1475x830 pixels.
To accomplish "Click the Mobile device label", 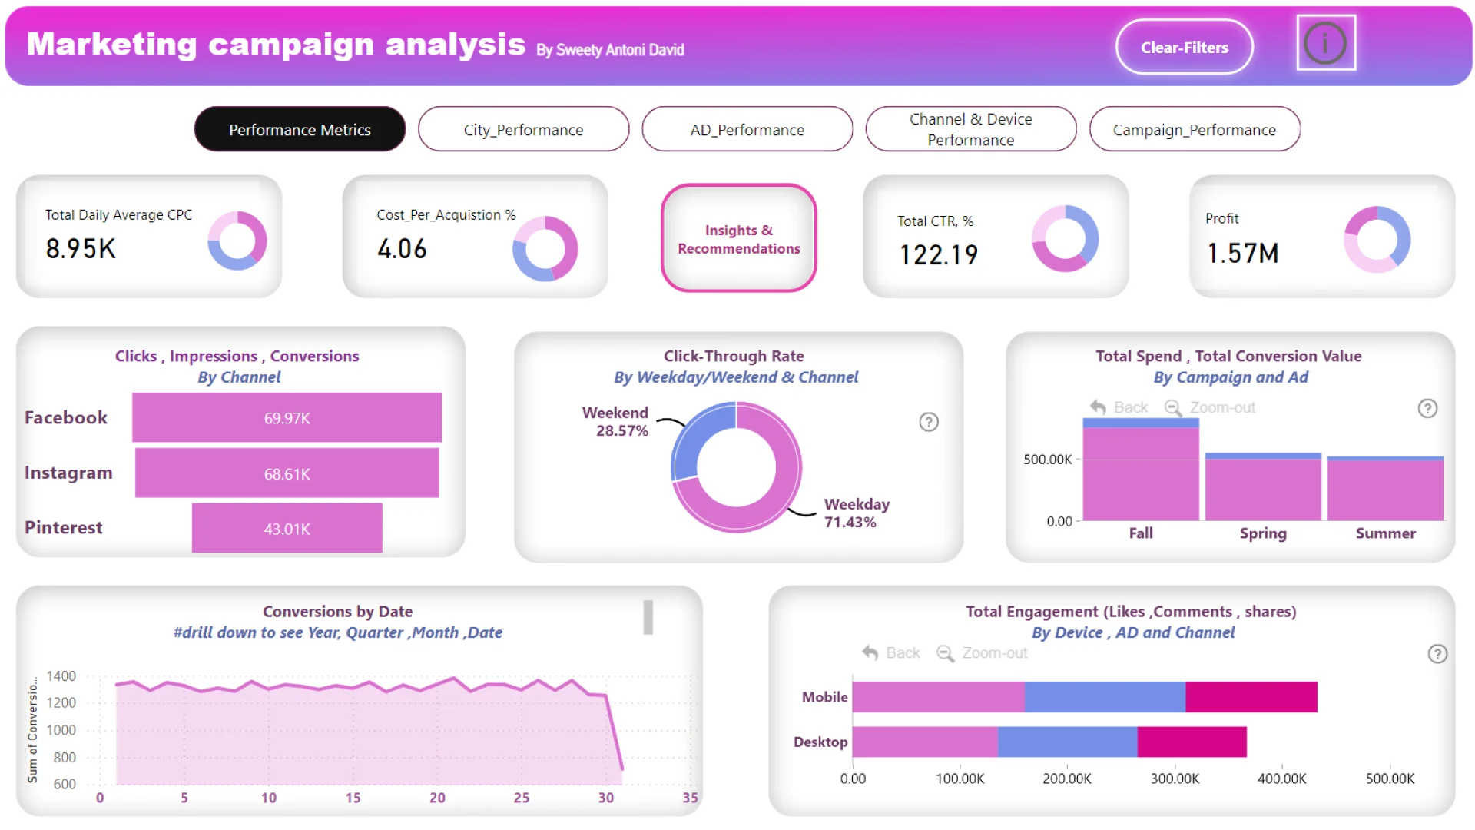I will [825, 697].
